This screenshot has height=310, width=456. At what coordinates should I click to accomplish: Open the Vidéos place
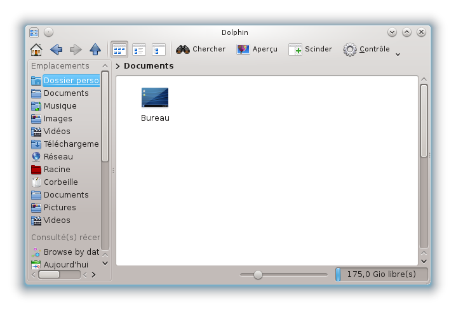tap(65, 131)
